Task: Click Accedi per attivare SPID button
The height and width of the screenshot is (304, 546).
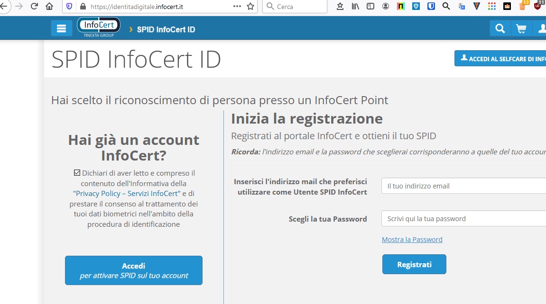Action: [134, 270]
